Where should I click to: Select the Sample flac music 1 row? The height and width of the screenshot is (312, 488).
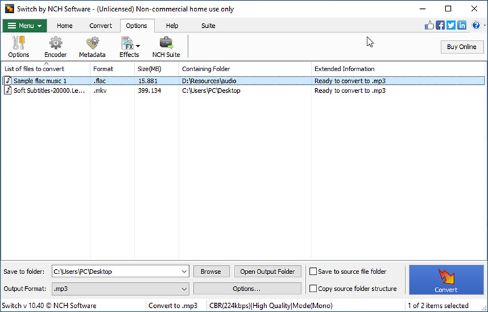coord(243,81)
